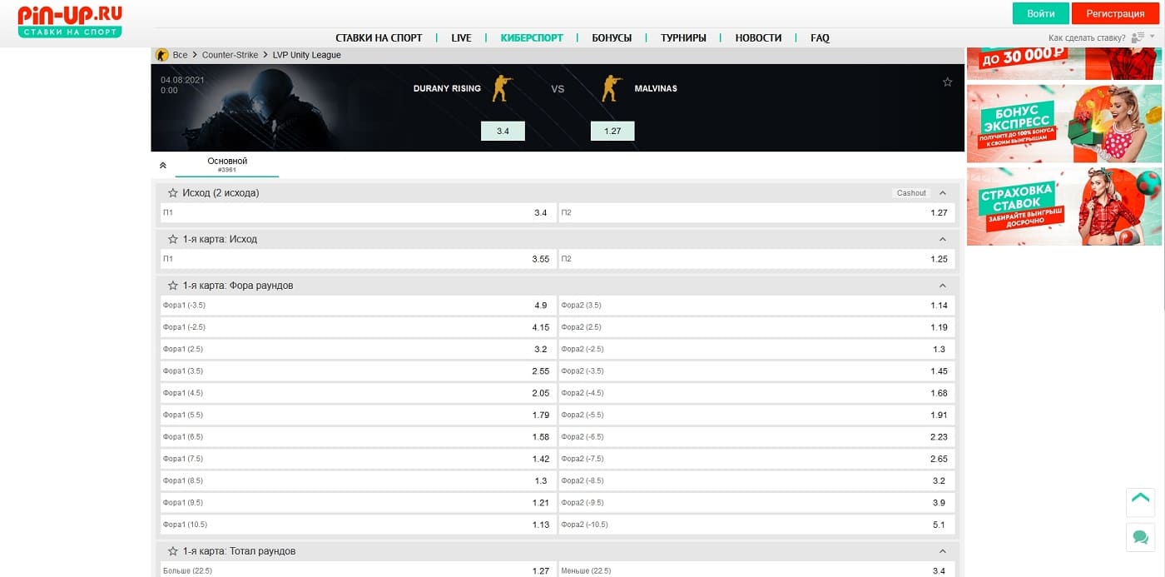
Task: Bet on Durany Rising header odds 3.4
Action: pos(503,131)
